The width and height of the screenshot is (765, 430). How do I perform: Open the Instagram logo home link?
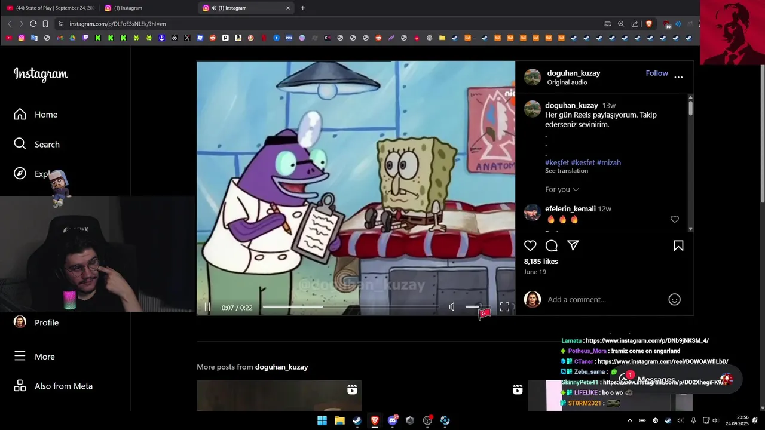click(41, 75)
